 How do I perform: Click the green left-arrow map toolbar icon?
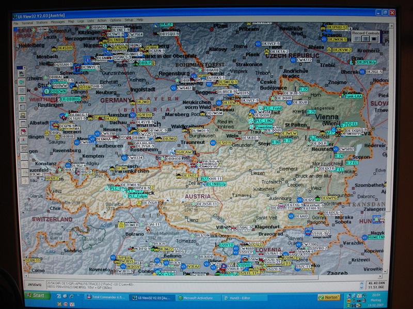pos(22,82)
